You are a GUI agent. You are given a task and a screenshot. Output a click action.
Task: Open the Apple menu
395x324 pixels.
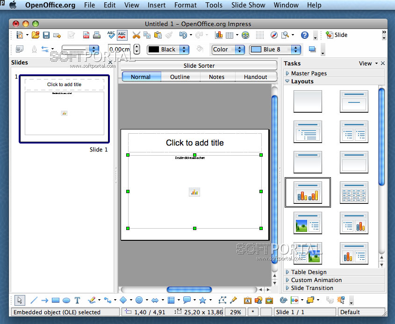(13, 5)
